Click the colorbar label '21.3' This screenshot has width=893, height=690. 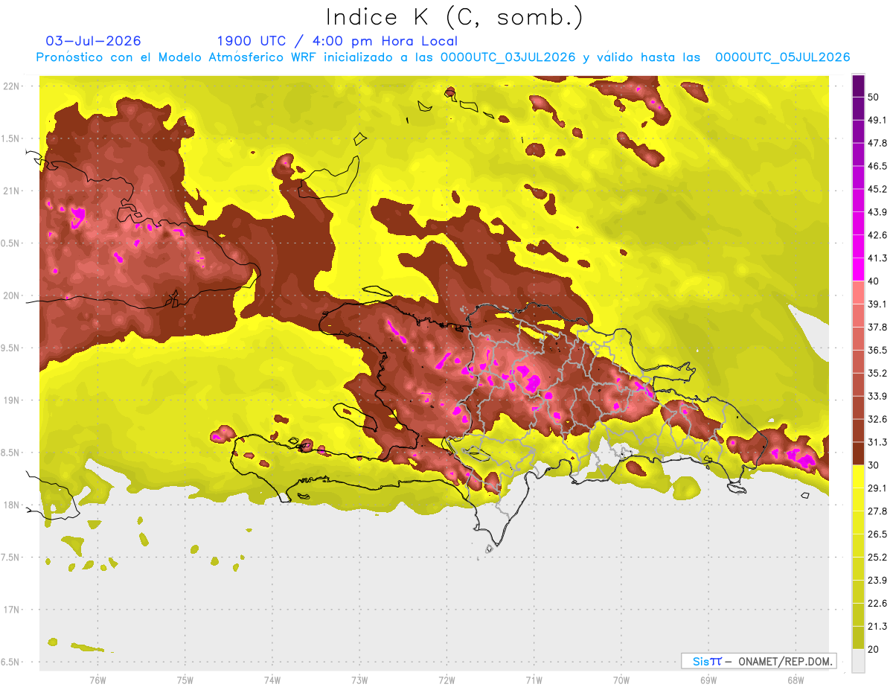(877, 626)
